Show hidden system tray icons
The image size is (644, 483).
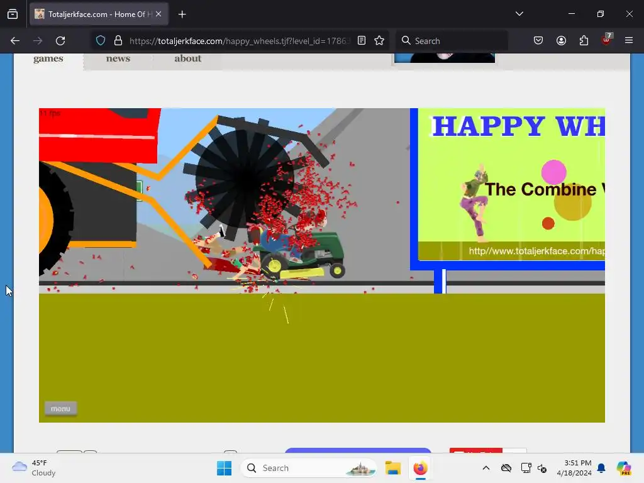coord(486,468)
